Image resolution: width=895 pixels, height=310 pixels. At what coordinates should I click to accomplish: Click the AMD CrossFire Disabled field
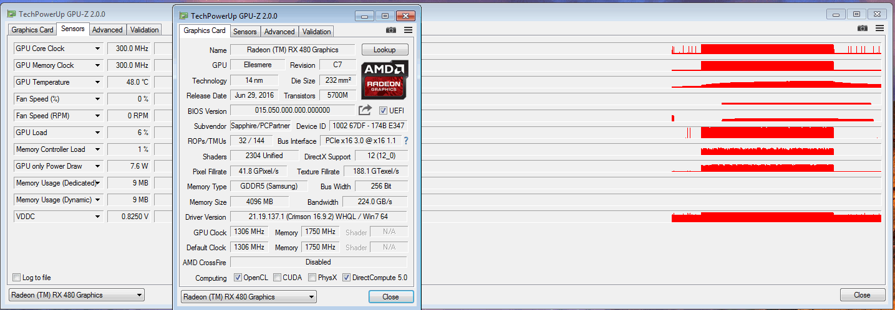pyautogui.click(x=318, y=262)
